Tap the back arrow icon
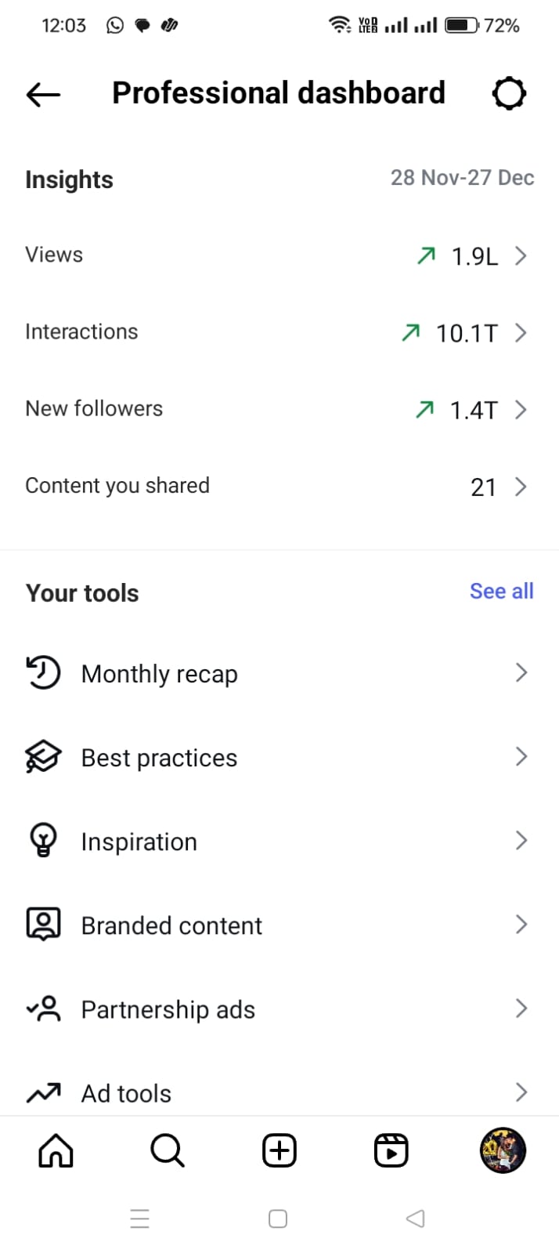This screenshot has height=1253, width=559. point(43,95)
